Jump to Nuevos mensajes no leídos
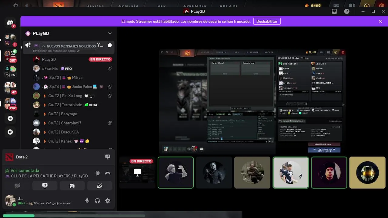 tap(69, 46)
